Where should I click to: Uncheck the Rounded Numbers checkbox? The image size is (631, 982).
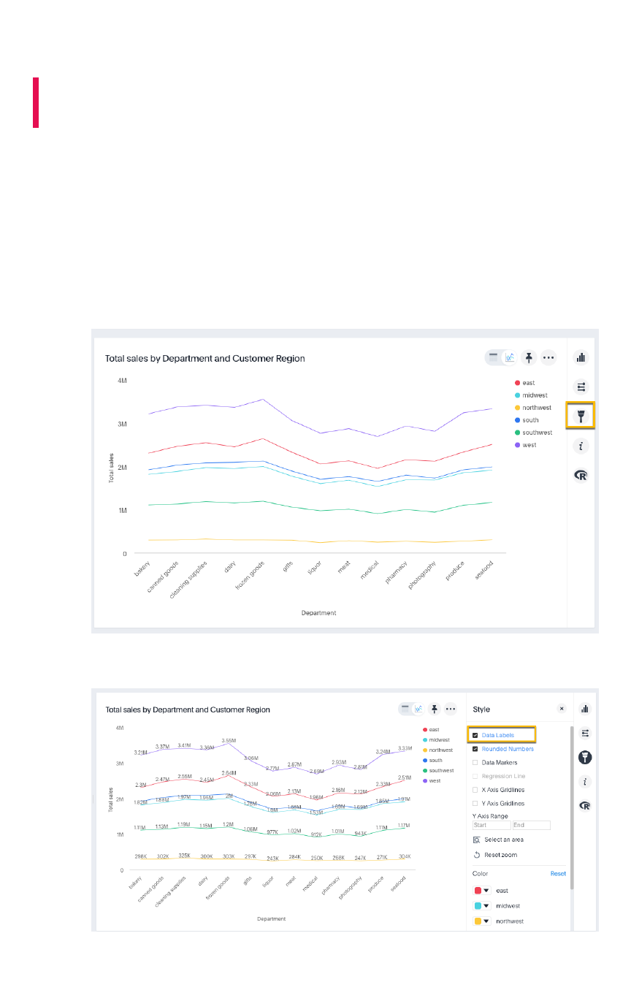[475, 749]
